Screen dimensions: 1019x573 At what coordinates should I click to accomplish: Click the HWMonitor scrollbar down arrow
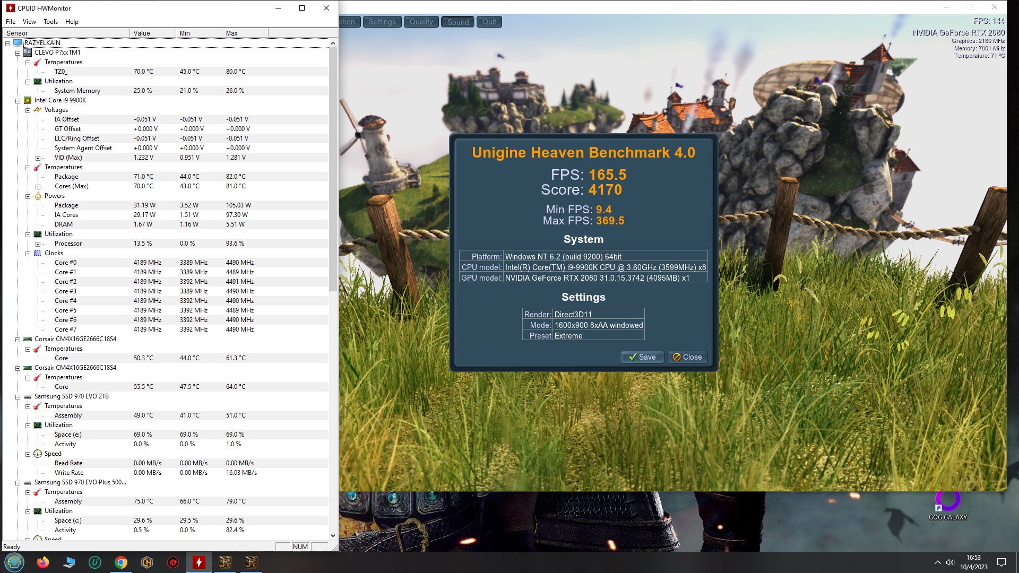pos(333,536)
